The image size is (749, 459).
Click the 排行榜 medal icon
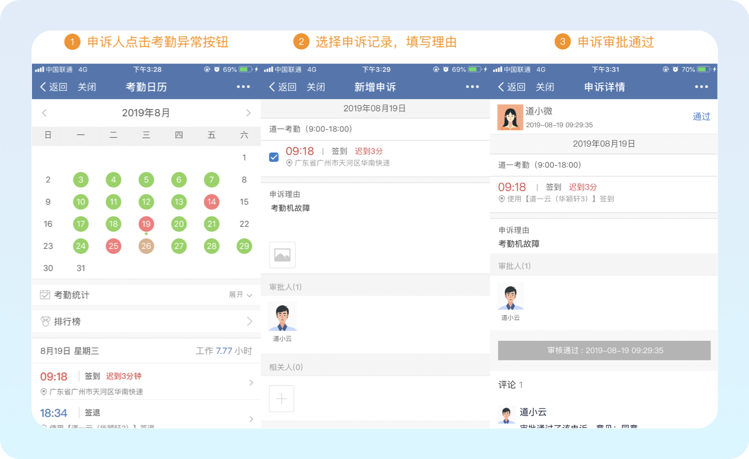coord(45,322)
